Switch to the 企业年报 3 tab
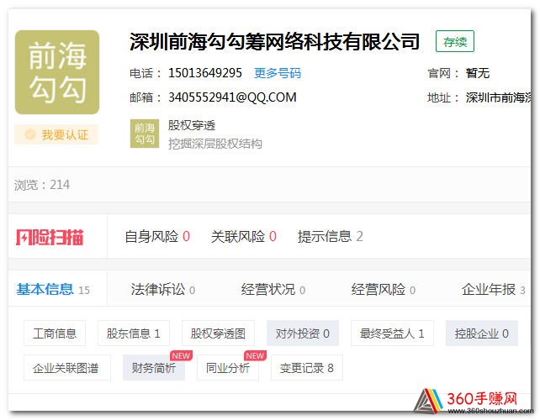 (494, 289)
